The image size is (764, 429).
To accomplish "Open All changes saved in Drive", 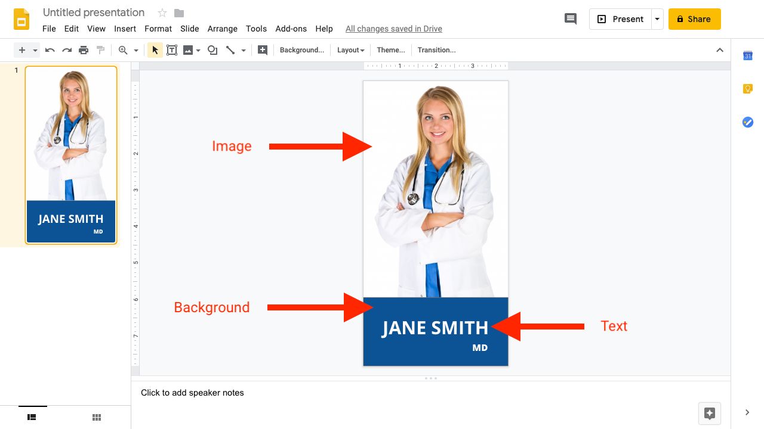I will [x=393, y=29].
